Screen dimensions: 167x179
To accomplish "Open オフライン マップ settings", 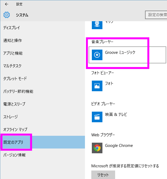I will click(x=15, y=130).
